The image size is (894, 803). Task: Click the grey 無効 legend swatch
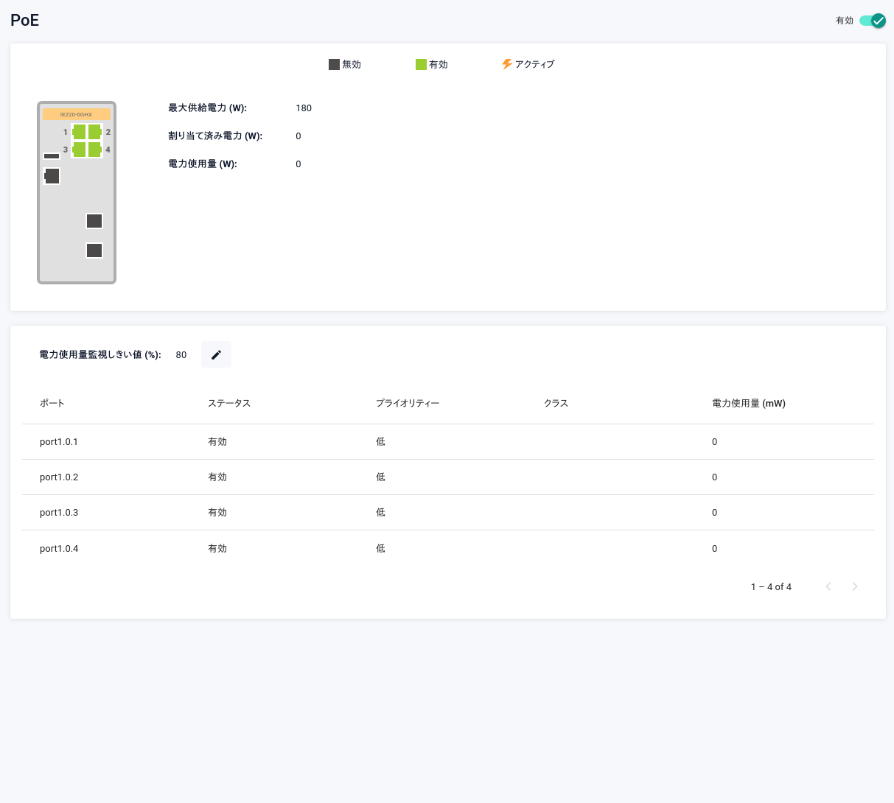[334, 64]
